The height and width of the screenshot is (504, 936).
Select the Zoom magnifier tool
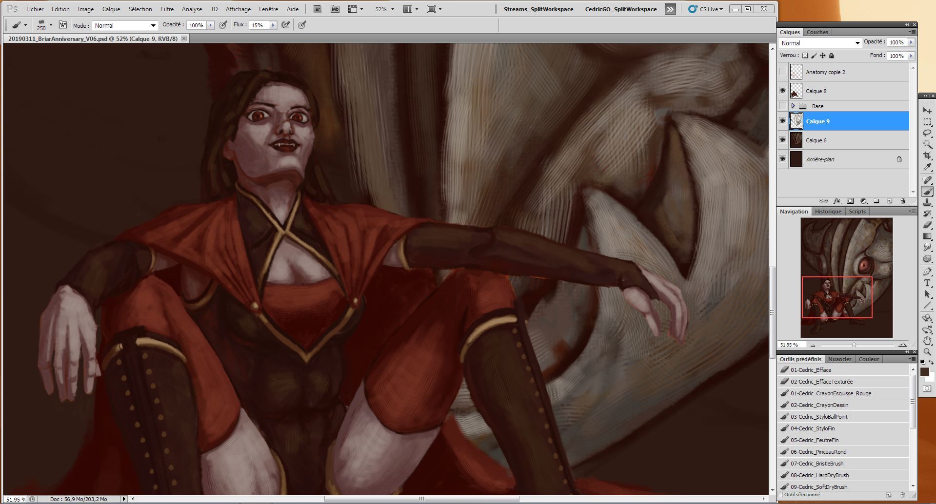[927, 351]
